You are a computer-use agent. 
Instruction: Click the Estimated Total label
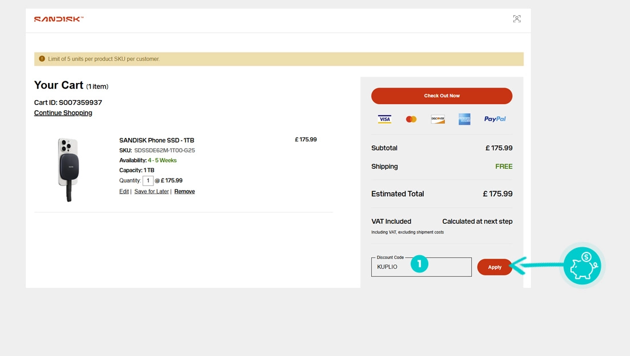tap(397, 194)
